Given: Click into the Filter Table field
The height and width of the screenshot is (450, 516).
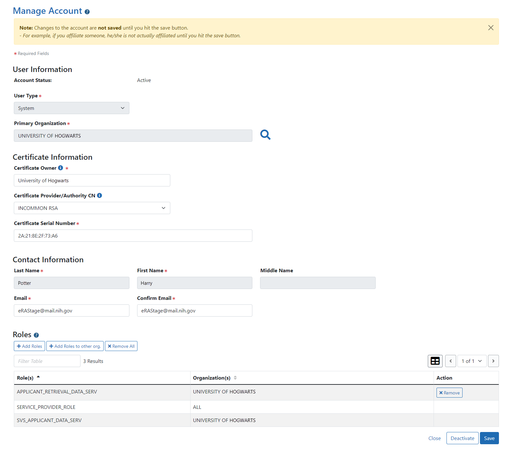Looking at the screenshot, I should tap(47, 361).
